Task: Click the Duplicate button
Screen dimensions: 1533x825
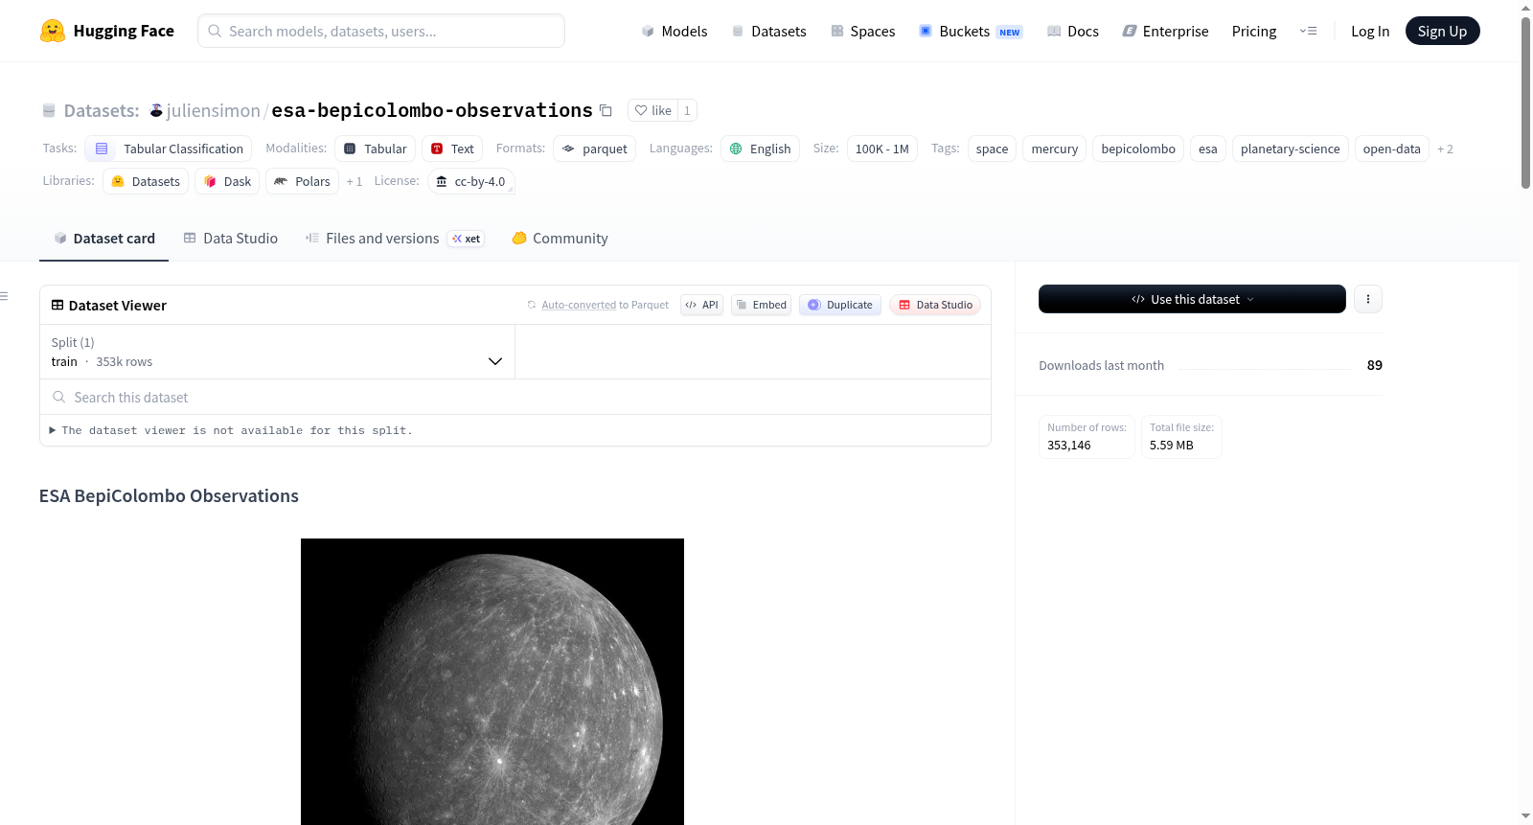Action: [840, 305]
